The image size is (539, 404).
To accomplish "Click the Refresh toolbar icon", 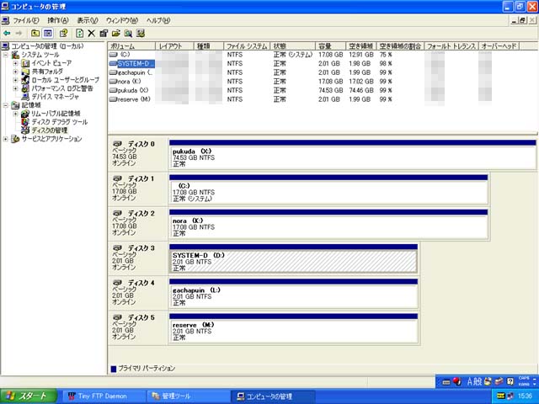I will click(78, 33).
